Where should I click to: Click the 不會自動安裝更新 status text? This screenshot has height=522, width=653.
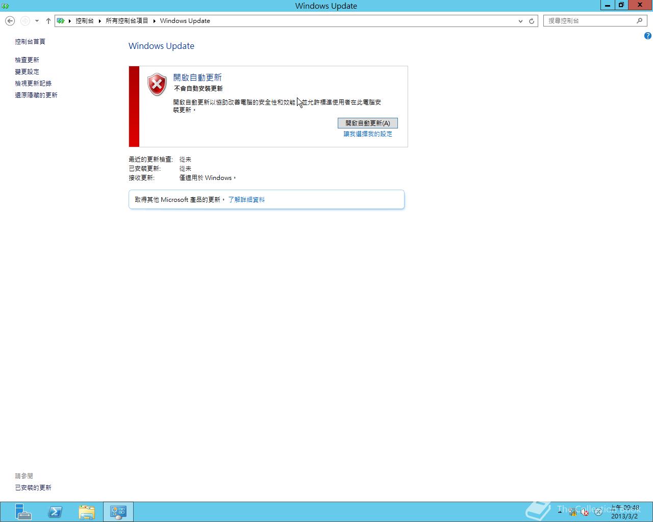tap(198, 89)
